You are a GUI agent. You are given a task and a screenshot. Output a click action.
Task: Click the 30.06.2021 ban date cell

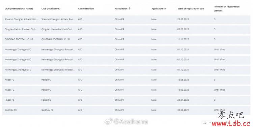[x=183, y=110]
